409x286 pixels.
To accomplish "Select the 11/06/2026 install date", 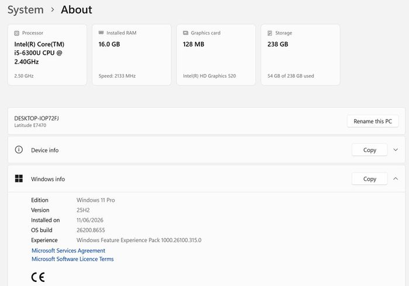I will pyautogui.click(x=90, y=220).
